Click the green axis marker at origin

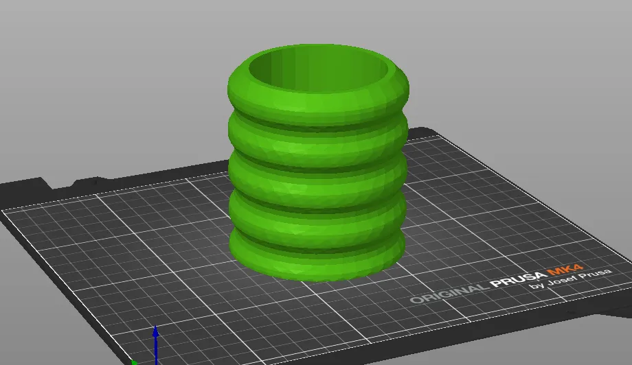tap(135, 362)
